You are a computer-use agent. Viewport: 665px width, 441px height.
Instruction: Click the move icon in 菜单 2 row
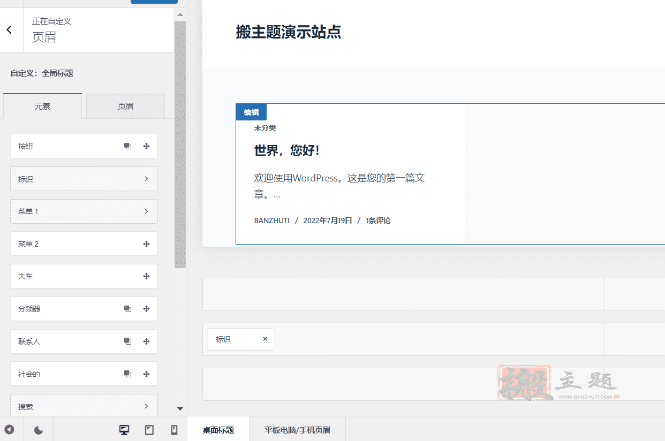[x=146, y=244]
